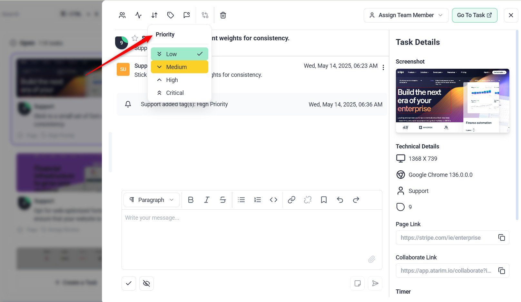This screenshot has width=521, height=302.
Task: Open the comment three-dot options menu
Action: (383, 67)
